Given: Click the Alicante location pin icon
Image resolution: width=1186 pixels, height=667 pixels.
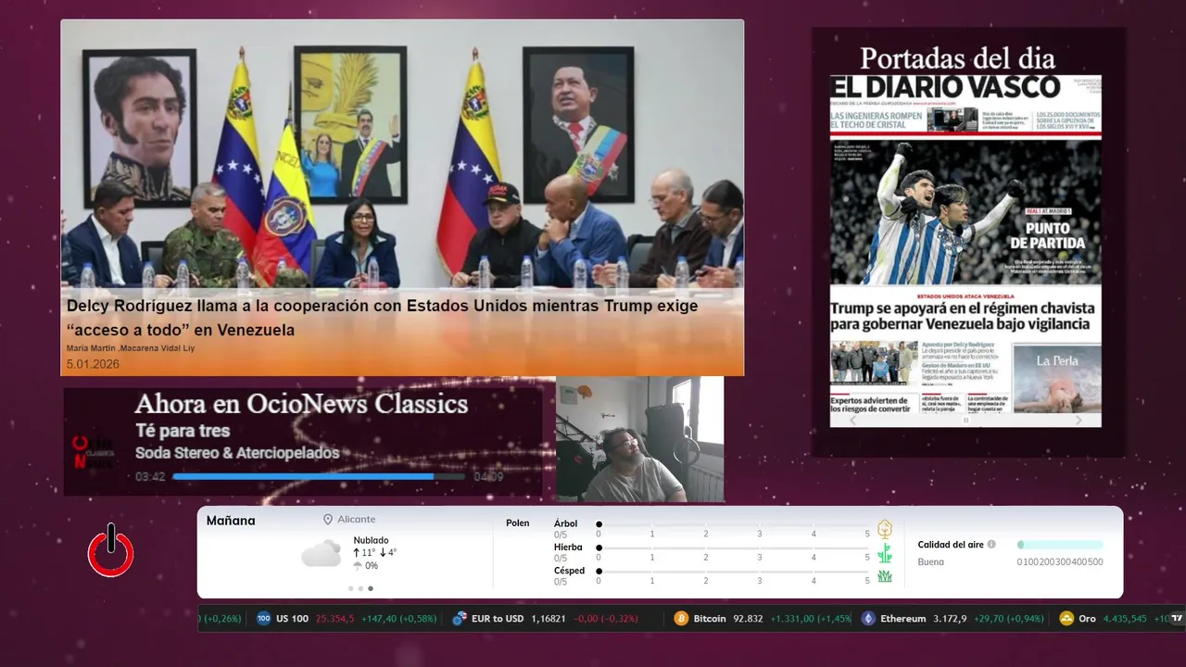Looking at the screenshot, I should pos(328,520).
